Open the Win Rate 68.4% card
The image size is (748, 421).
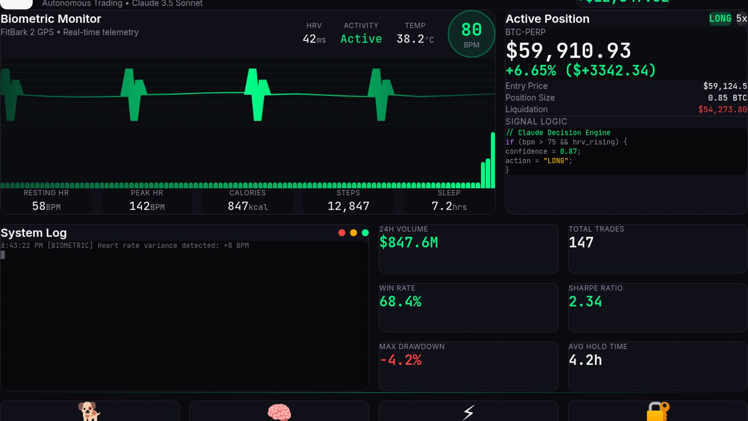pos(468,308)
